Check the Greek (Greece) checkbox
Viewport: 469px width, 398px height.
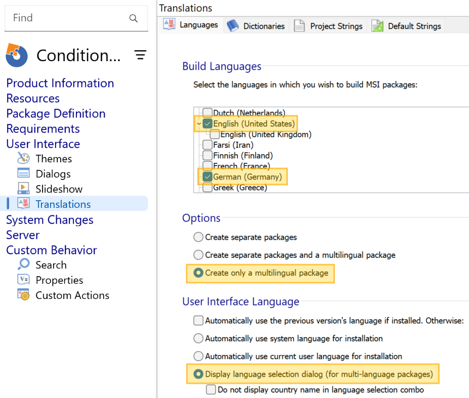pos(207,188)
